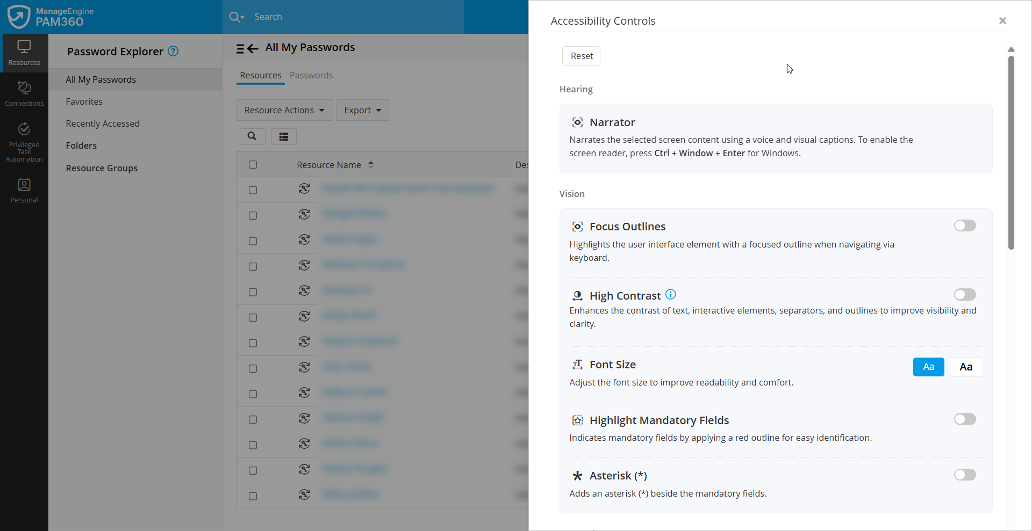The height and width of the screenshot is (531, 1032).
Task: Click the accessibility panel scrollbar
Action: pyautogui.click(x=1011, y=153)
